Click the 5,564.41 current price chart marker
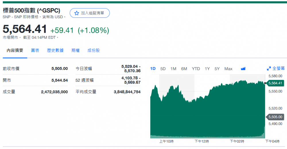The width and height of the screenshot is (287, 149). point(276,83)
